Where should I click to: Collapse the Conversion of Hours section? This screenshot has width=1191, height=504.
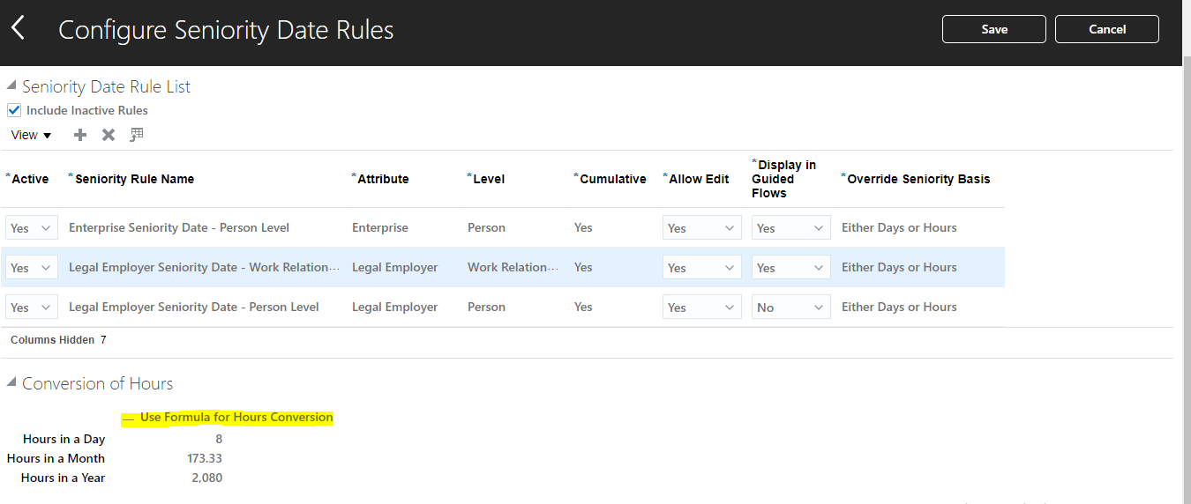[11, 382]
